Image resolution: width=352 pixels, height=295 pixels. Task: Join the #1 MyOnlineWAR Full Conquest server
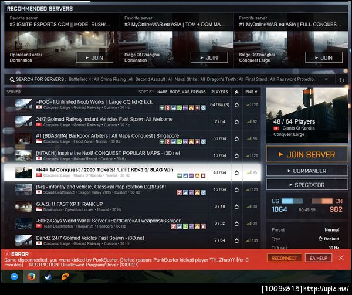pos(324,57)
